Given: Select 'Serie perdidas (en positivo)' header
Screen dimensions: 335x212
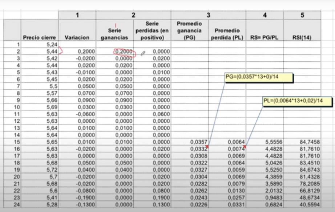Looking at the screenshot, I should (152, 30).
